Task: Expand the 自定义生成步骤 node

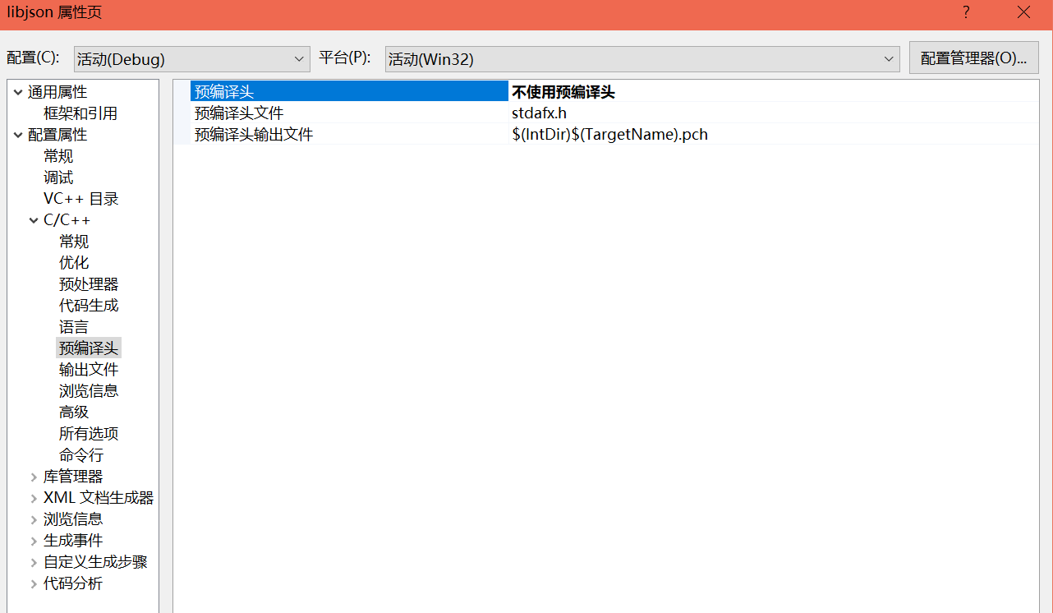Action: click(34, 563)
